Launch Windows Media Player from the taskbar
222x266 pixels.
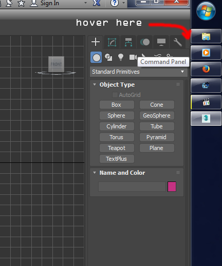click(206, 53)
